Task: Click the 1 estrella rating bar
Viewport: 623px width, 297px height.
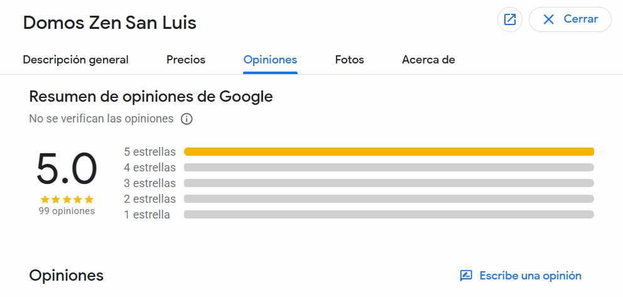Action: pyautogui.click(x=389, y=215)
